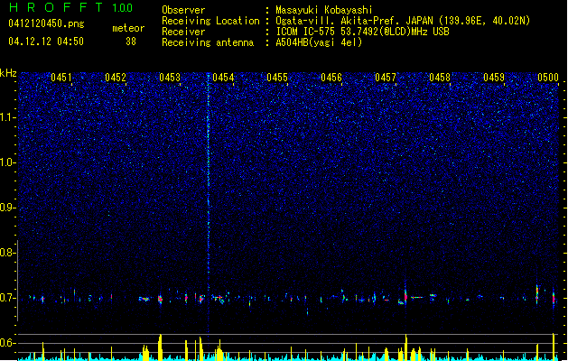Click receiver value ICOM IC-575 53.7492 MHz
568x361 pixels.
click(x=362, y=32)
